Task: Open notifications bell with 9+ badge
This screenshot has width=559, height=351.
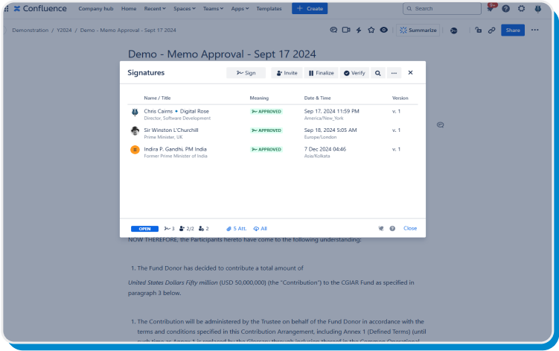Action: [491, 8]
